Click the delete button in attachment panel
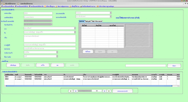Viewport: 188px width, 102px height. [x=112, y=52]
